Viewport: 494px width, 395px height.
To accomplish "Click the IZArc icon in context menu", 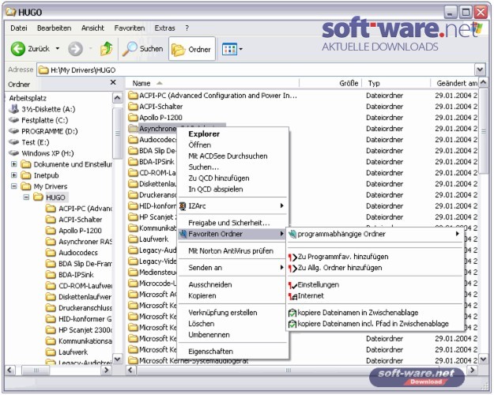I will pos(183,206).
